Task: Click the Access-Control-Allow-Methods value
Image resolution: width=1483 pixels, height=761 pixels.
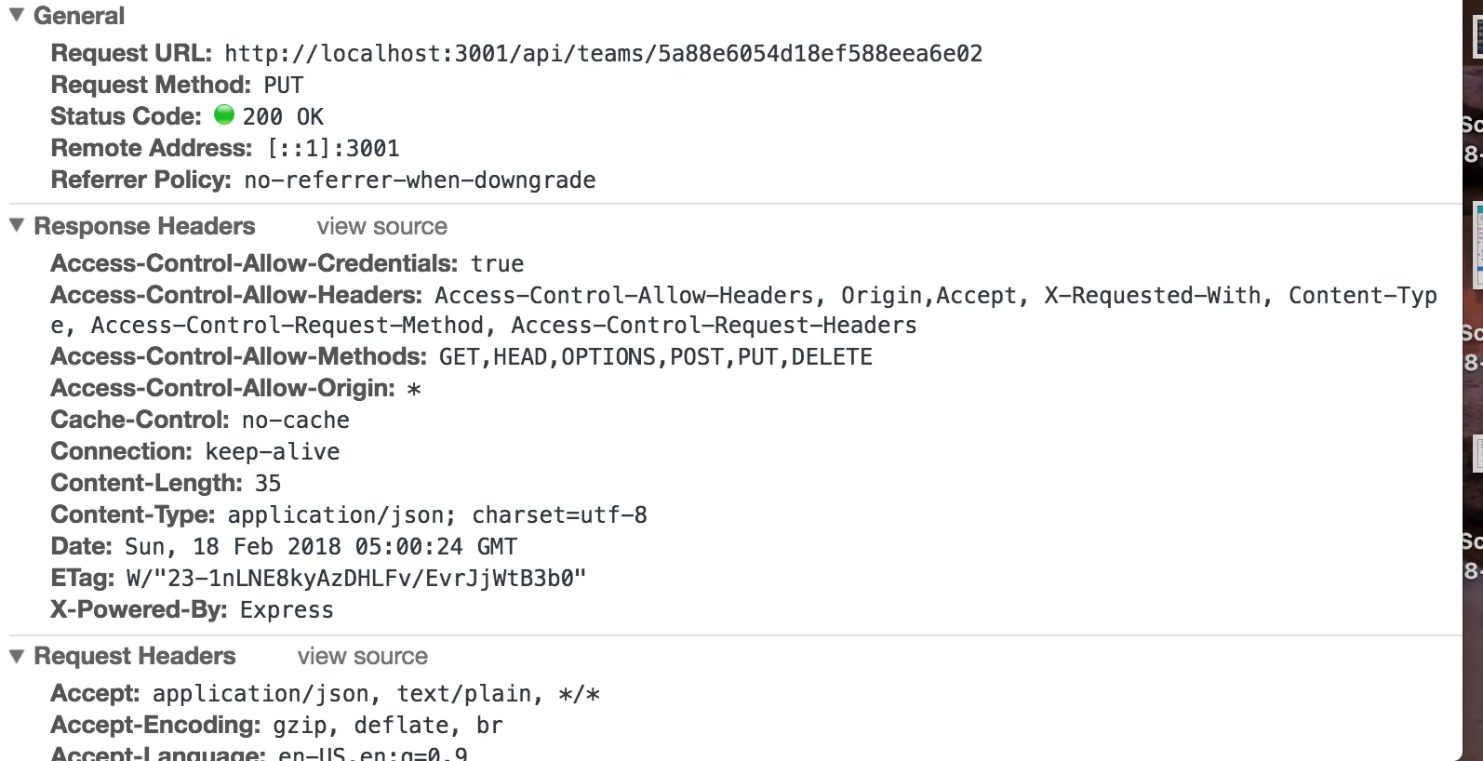Action: tap(655, 356)
